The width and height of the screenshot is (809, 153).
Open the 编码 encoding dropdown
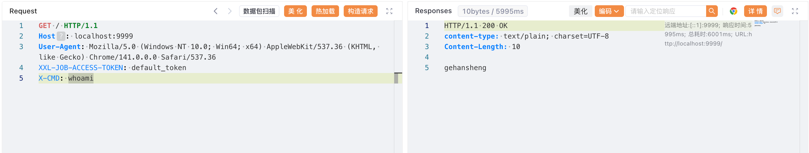coord(609,11)
